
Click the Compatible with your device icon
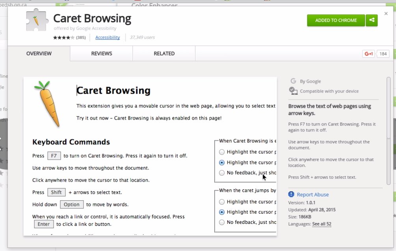coord(293,91)
